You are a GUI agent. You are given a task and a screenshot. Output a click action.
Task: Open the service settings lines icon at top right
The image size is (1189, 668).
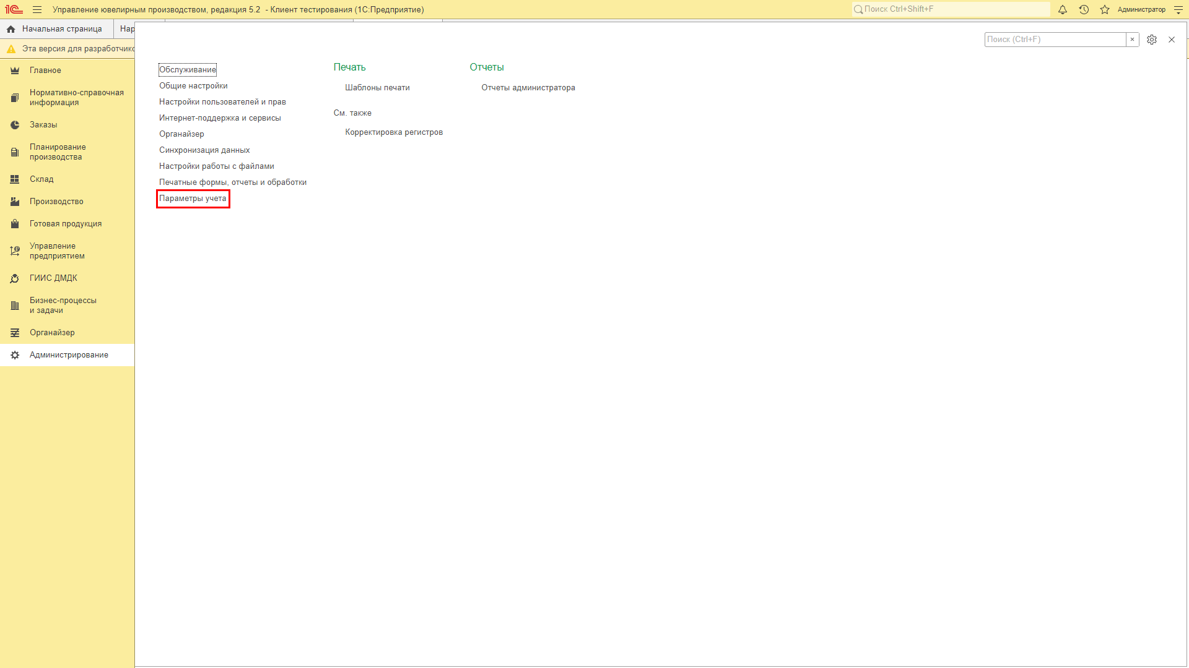point(1178,9)
